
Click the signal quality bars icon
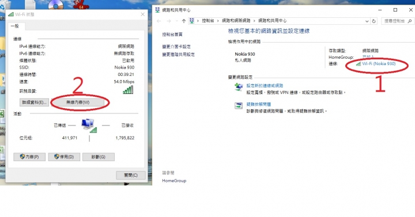click(x=129, y=90)
